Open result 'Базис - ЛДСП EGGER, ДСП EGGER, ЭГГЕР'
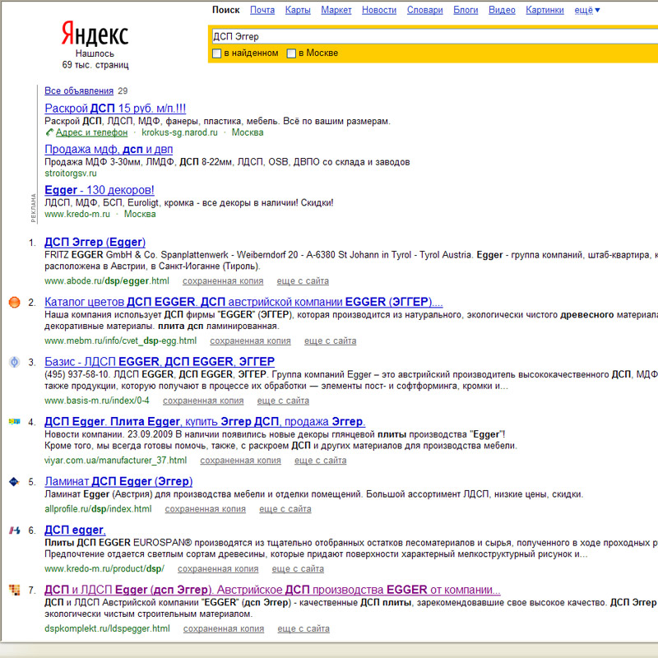 pyautogui.click(x=160, y=362)
